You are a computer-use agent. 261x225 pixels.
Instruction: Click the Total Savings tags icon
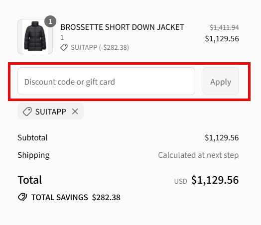click(x=22, y=197)
